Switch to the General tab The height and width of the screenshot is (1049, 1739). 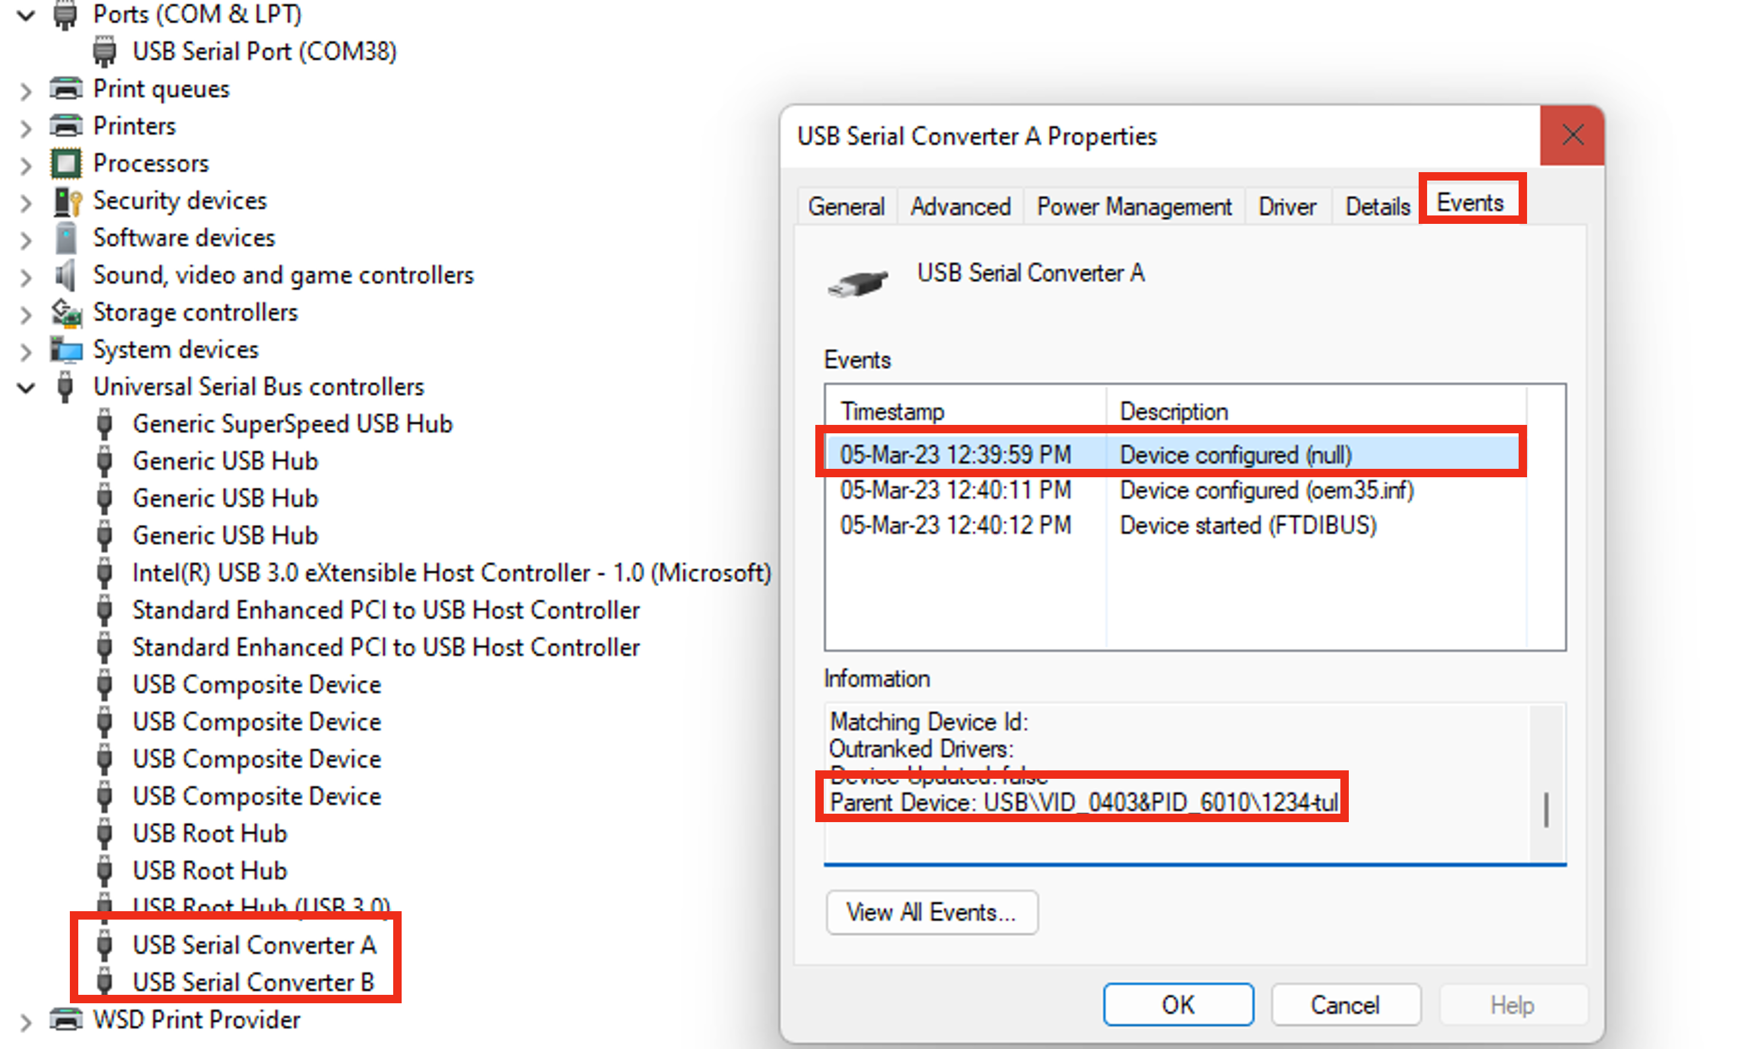[846, 206]
